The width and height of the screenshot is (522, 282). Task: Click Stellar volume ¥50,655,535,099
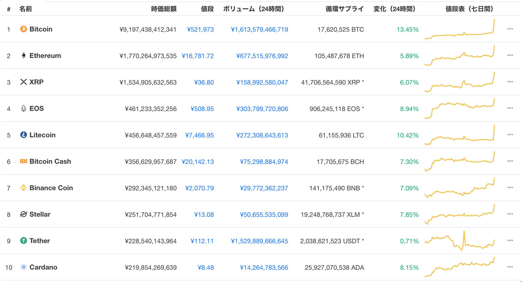coord(264,215)
